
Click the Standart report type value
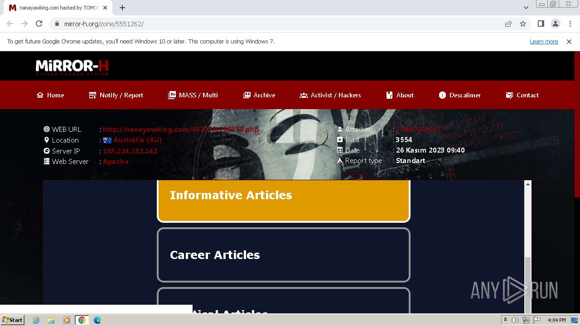click(x=411, y=161)
